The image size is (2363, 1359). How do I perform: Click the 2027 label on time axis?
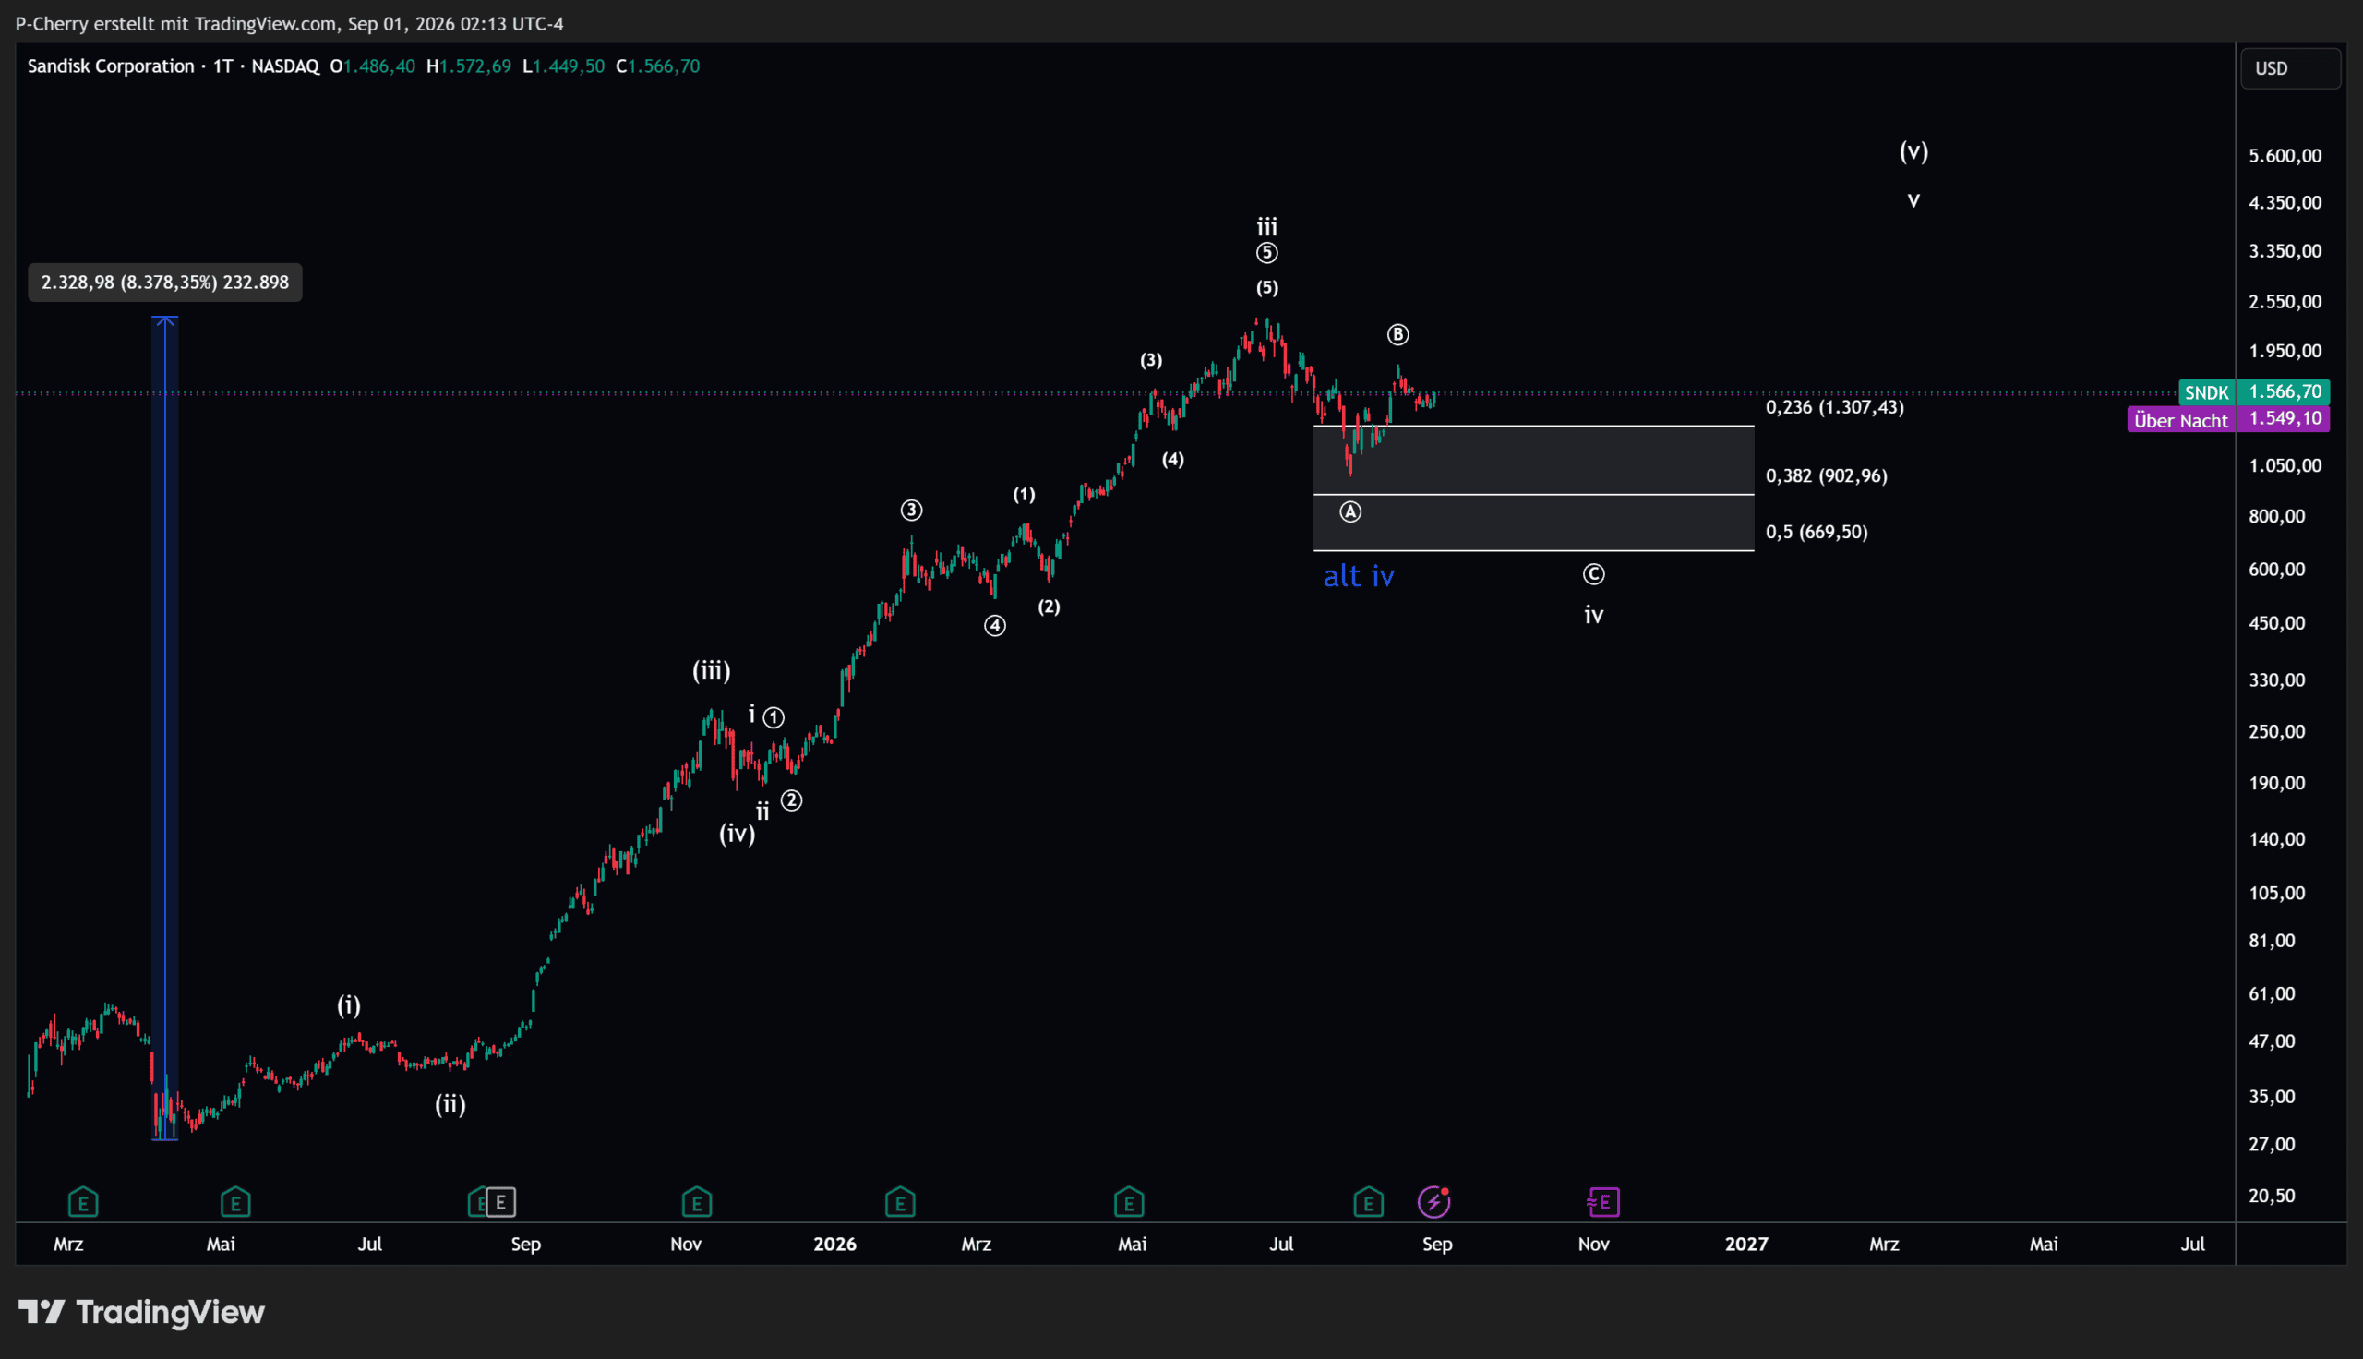(x=1746, y=1245)
